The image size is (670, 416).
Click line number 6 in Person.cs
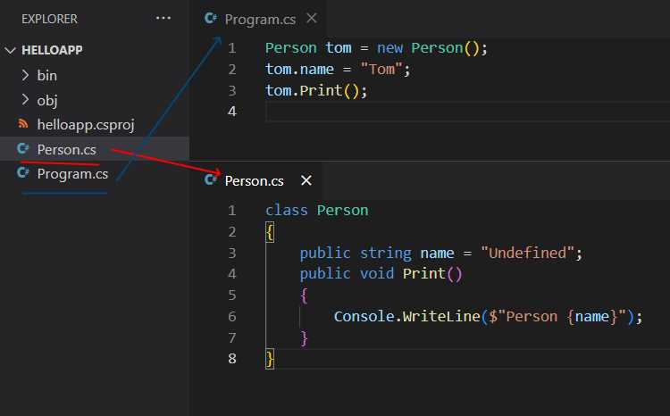tap(232, 317)
